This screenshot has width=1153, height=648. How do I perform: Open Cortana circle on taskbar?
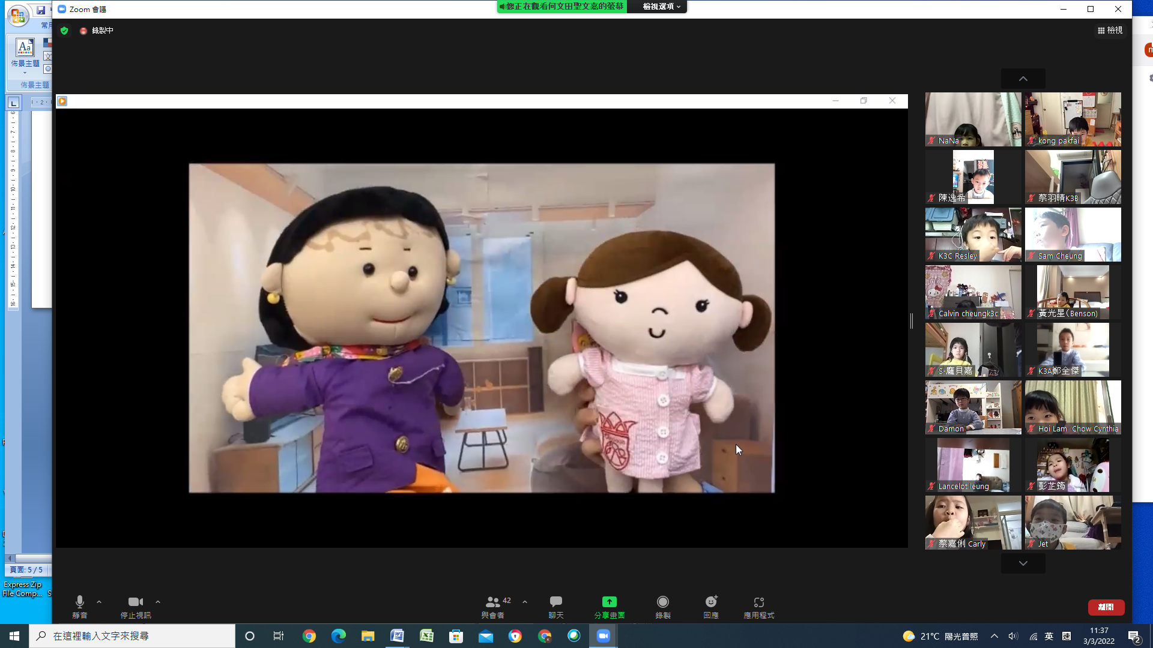[x=250, y=636]
